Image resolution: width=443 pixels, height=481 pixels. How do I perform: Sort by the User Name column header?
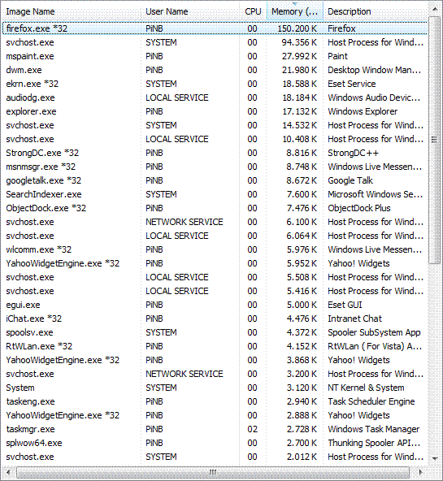(190, 11)
